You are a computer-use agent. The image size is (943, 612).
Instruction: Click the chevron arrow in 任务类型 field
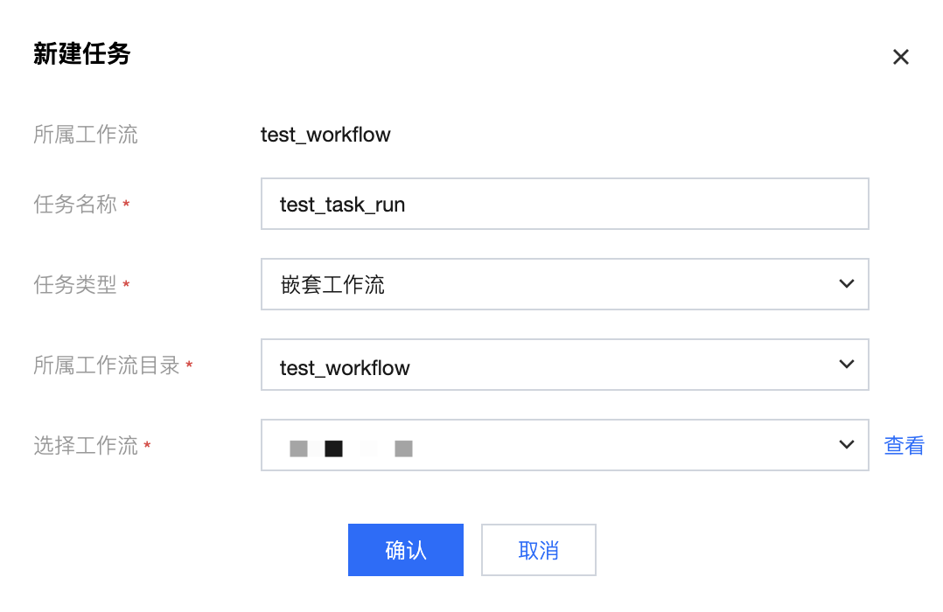click(x=846, y=283)
